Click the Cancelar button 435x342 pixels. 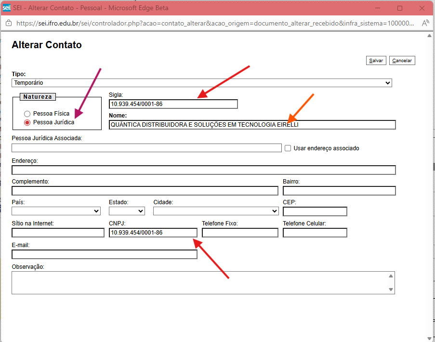click(402, 61)
